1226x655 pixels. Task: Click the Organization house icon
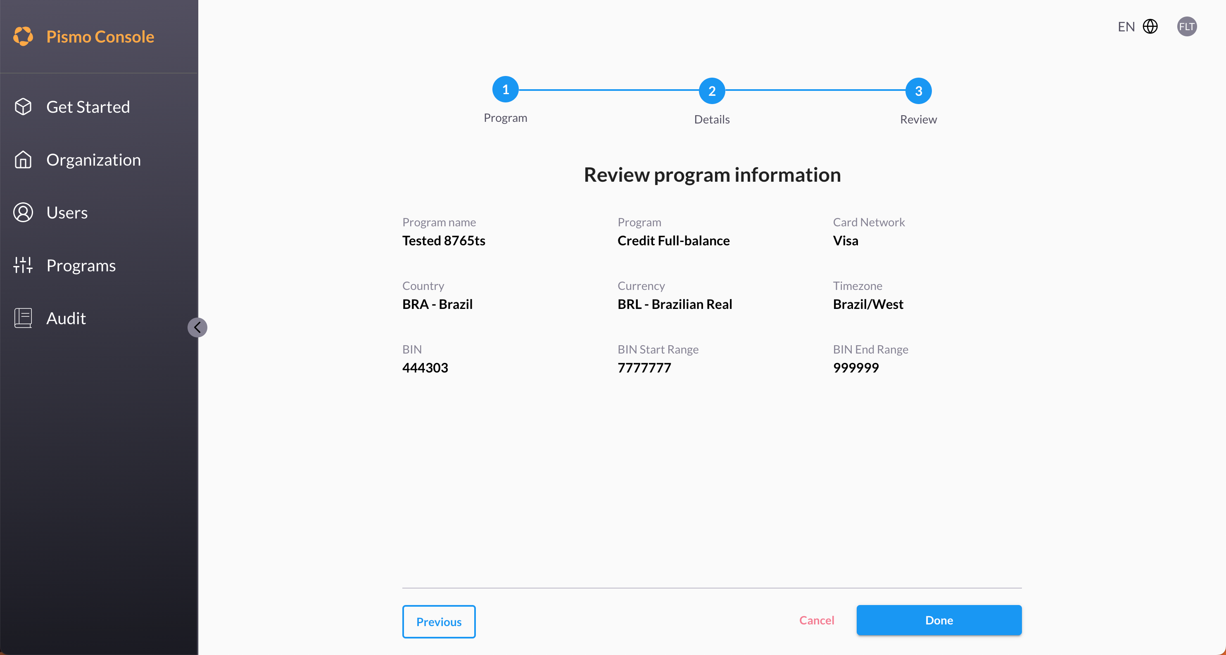click(x=23, y=160)
